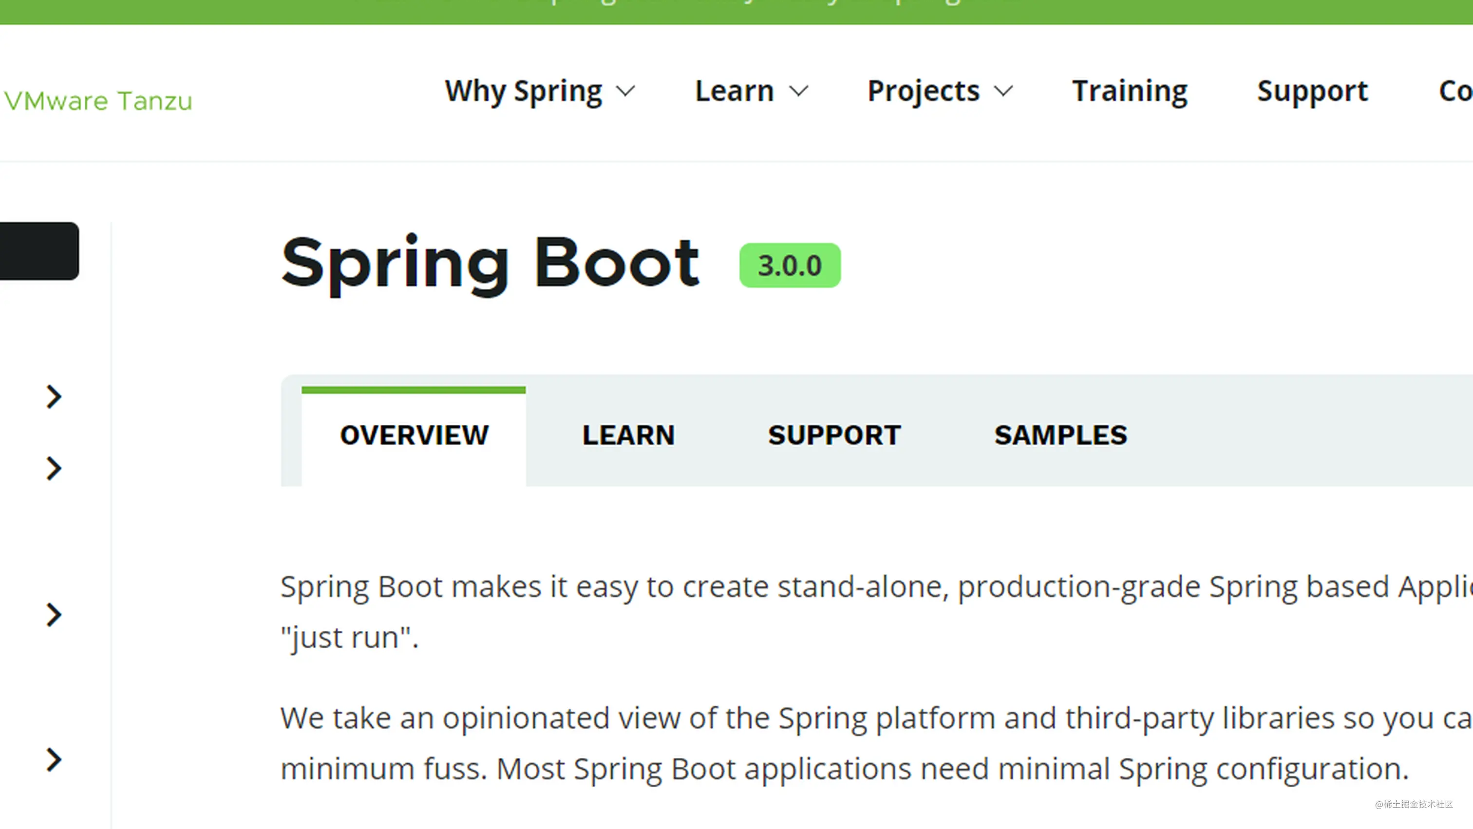The width and height of the screenshot is (1473, 829).
Task: Expand the Projects navigation dropdown
Action: click(x=940, y=92)
